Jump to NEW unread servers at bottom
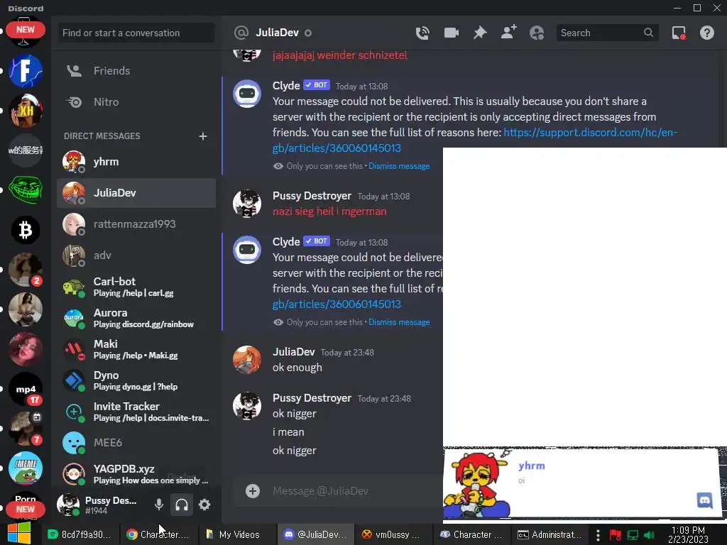Viewport: 727px width, 545px height. (26, 510)
